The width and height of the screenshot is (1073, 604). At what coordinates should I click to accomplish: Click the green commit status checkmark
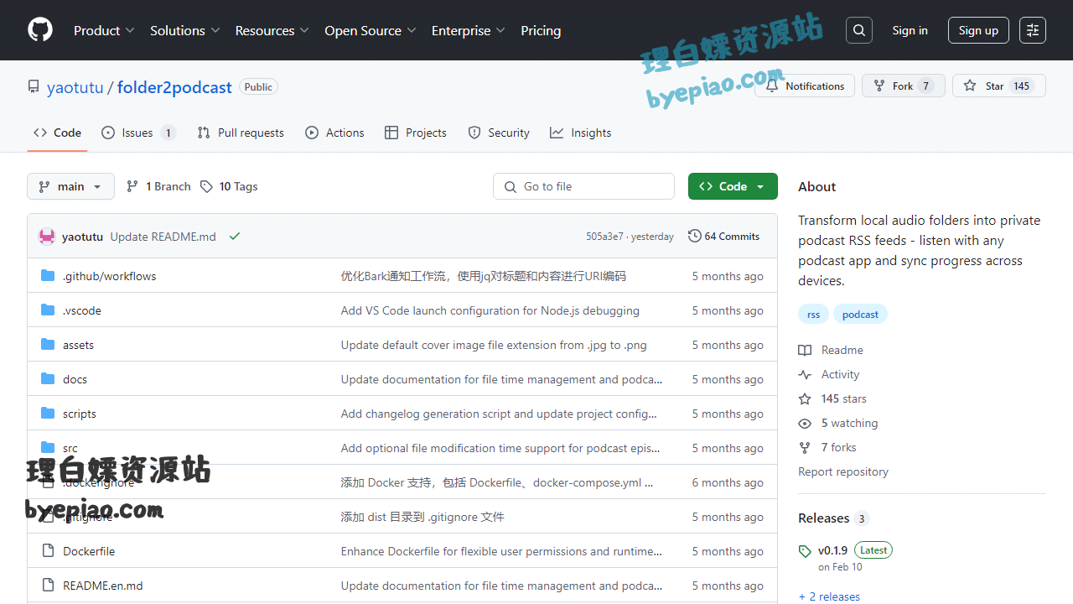pos(235,237)
